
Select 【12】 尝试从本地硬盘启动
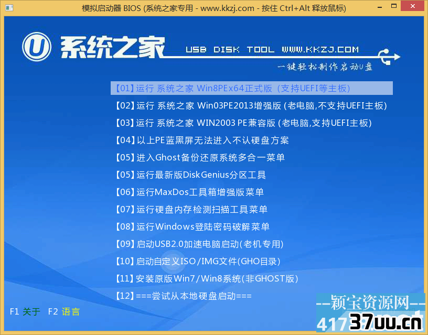[184, 296]
